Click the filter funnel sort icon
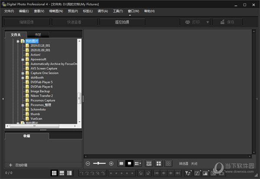This screenshot has height=179, width=260. (x=188, y=173)
